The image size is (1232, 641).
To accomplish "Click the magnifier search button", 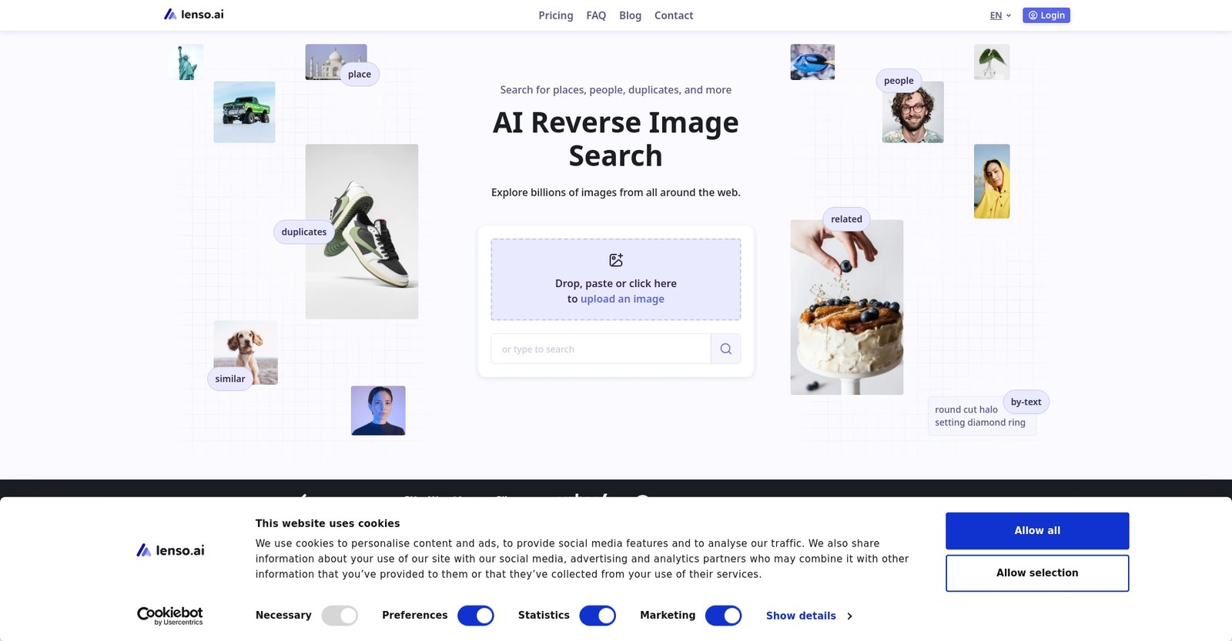I will pyautogui.click(x=725, y=349).
